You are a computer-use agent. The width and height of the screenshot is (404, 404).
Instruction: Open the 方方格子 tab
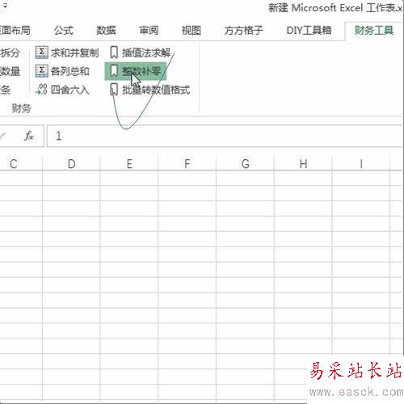[x=243, y=31]
